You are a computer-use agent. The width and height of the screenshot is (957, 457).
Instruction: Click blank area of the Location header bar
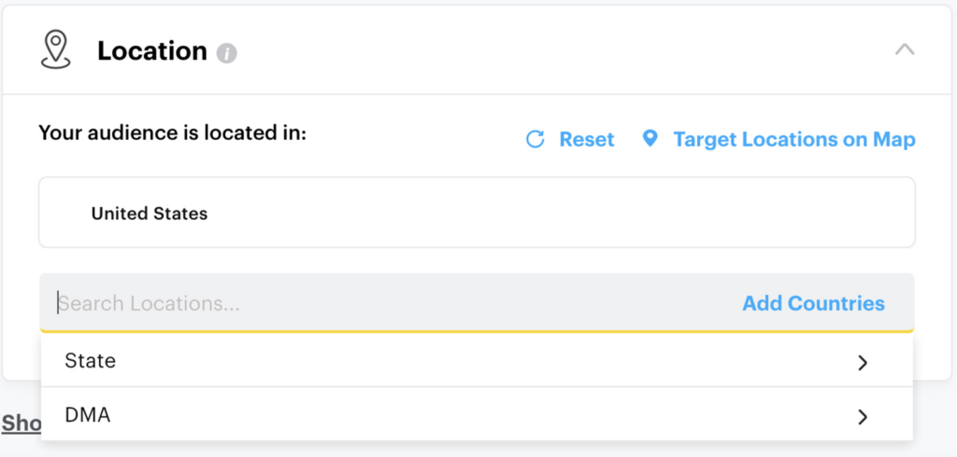[x=561, y=50]
